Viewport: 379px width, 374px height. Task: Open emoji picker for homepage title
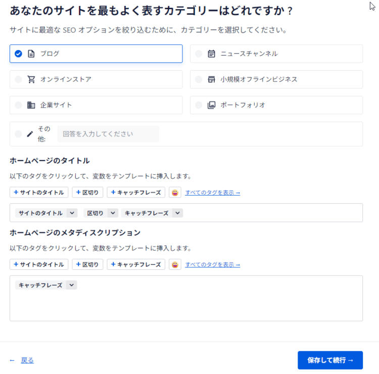point(175,193)
